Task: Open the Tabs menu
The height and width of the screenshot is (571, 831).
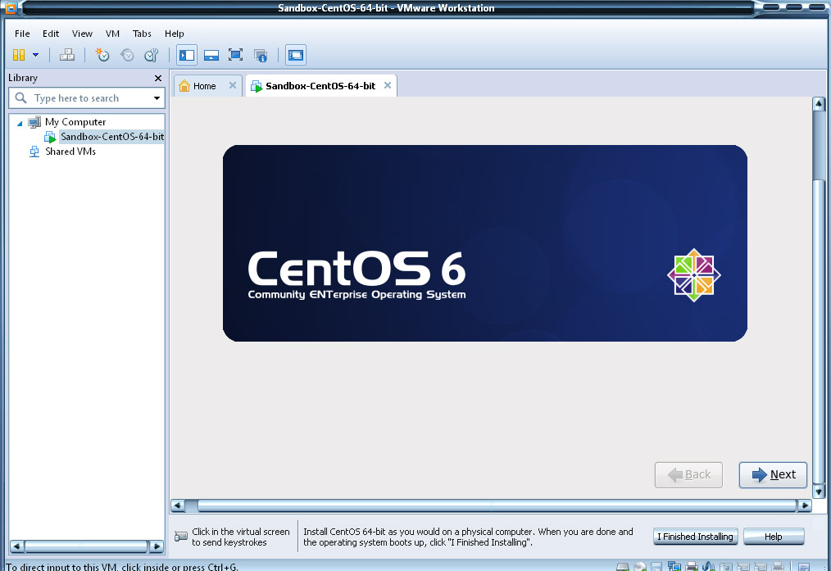Action: coord(142,34)
